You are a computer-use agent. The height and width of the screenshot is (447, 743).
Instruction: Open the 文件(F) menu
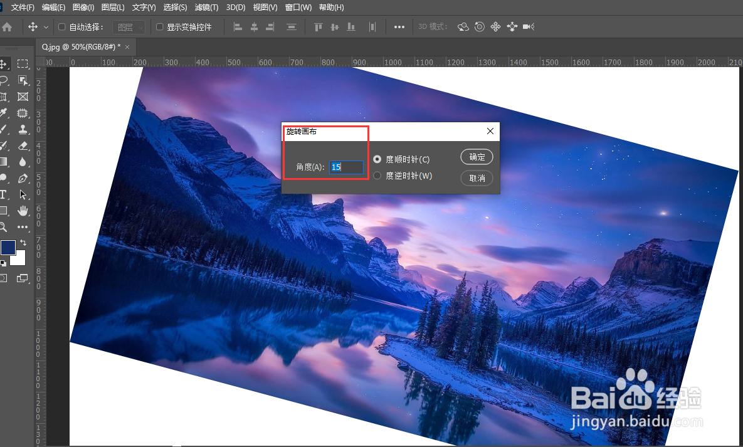click(23, 8)
